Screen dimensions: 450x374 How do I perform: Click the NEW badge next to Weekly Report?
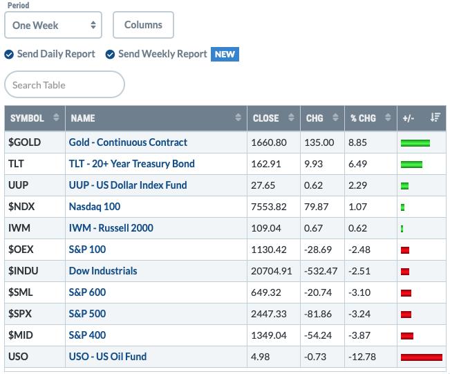[225, 54]
